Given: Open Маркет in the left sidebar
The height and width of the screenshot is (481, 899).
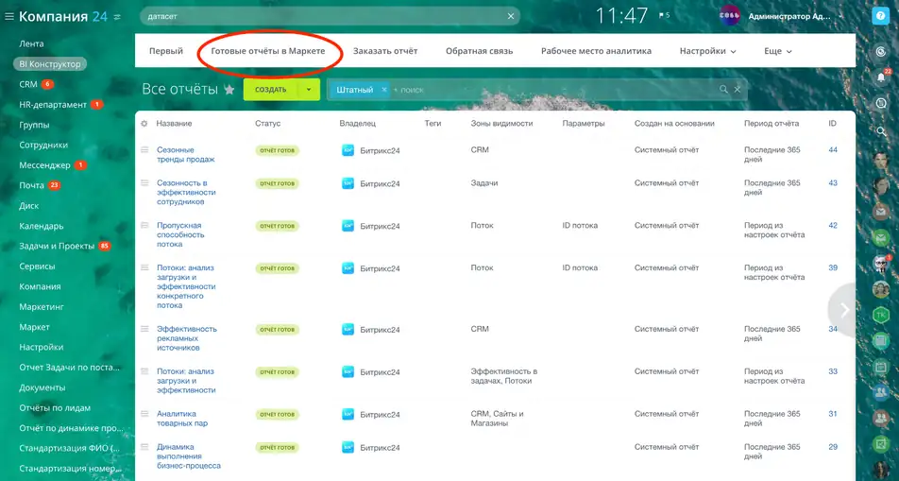Looking at the screenshot, I should [34, 327].
